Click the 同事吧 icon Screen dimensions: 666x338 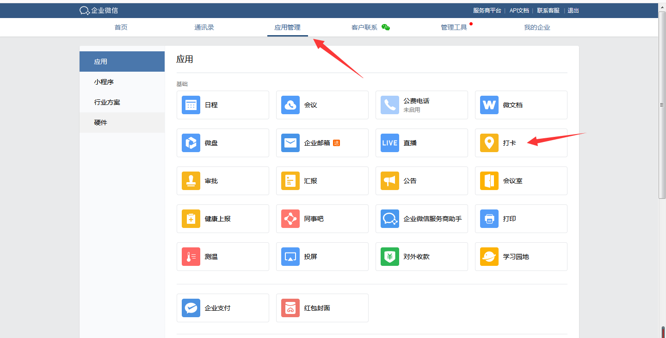[x=290, y=219]
